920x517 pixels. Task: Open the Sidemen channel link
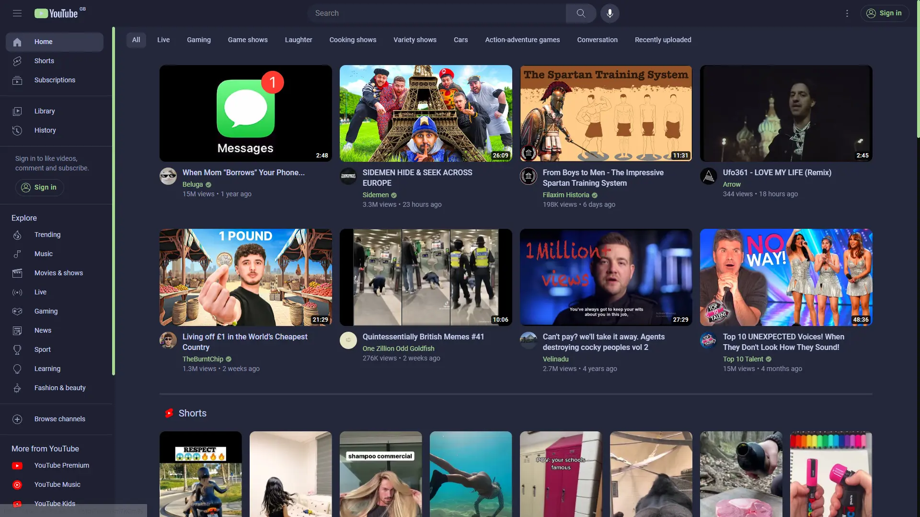(376, 195)
